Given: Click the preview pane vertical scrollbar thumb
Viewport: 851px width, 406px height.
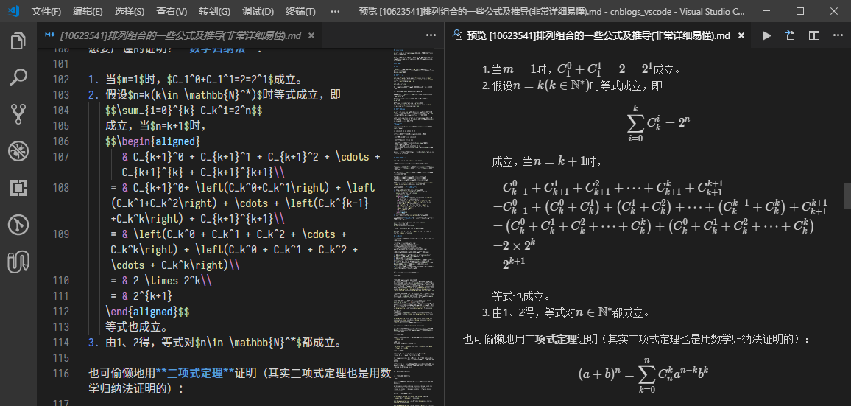Looking at the screenshot, I should tap(847, 196).
